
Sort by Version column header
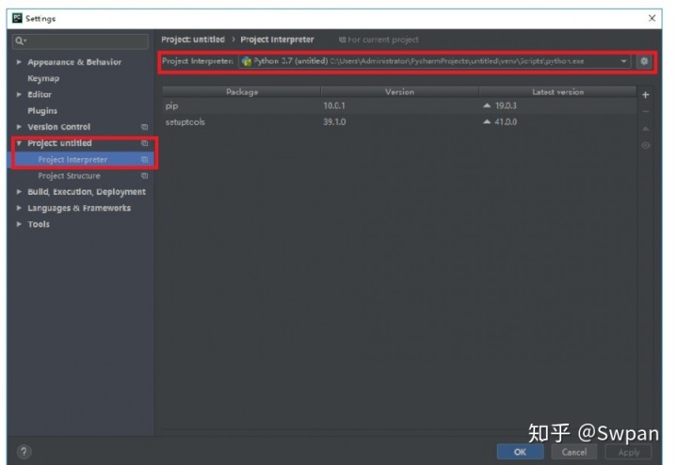click(399, 91)
